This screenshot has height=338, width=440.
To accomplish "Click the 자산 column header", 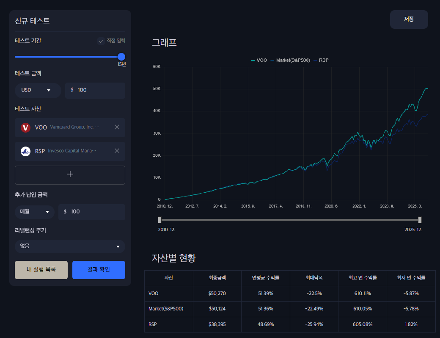I will [169, 278].
